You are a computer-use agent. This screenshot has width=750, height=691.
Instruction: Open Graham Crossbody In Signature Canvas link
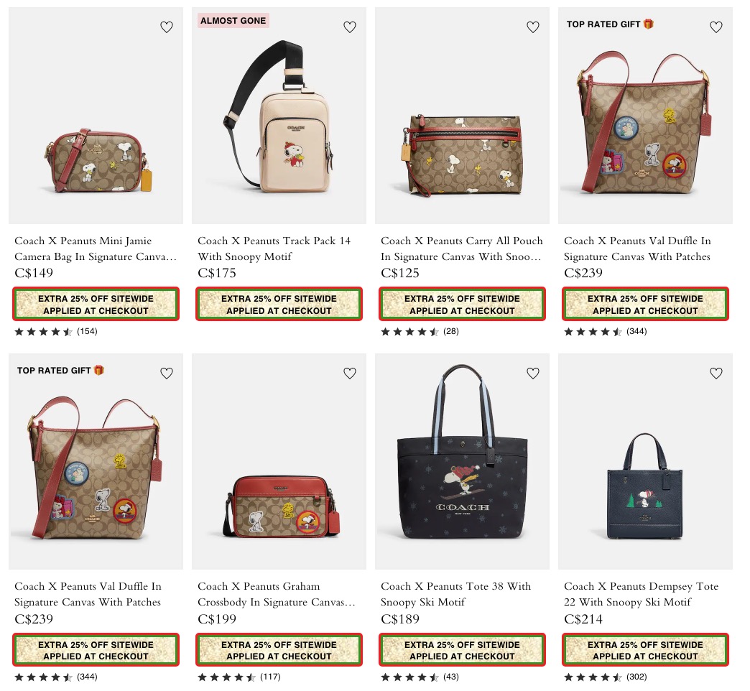[x=277, y=594]
